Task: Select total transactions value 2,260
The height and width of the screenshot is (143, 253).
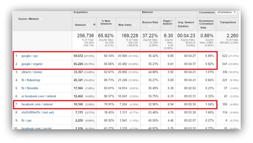Action: click(232, 35)
